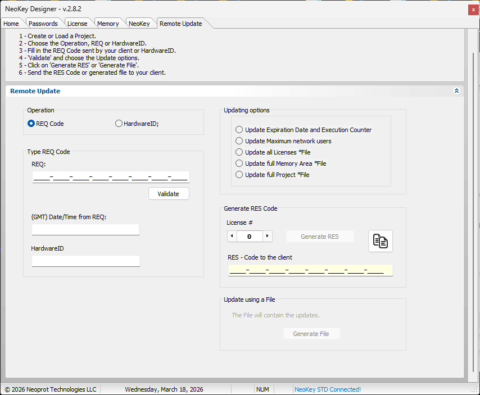Decrease the License number stepper

(232, 237)
